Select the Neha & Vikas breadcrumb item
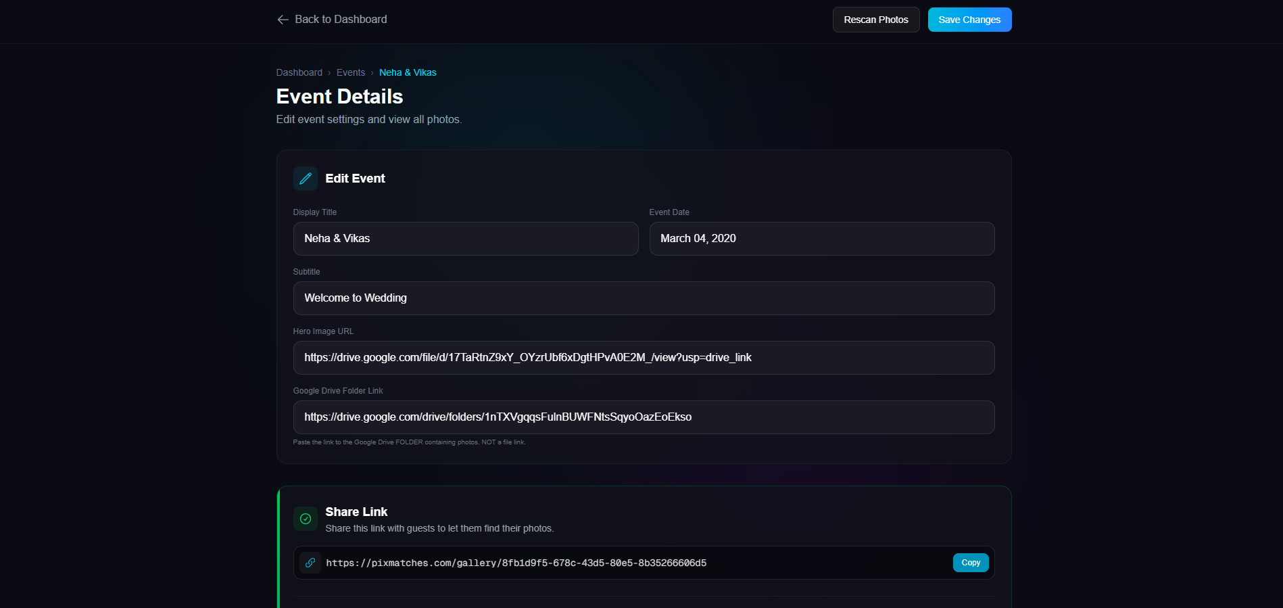 coord(408,72)
